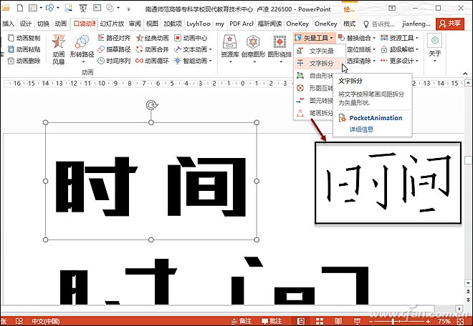Open the 动画中心 animation center
Viewport: 473px width, 326px height.
[x=191, y=38]
